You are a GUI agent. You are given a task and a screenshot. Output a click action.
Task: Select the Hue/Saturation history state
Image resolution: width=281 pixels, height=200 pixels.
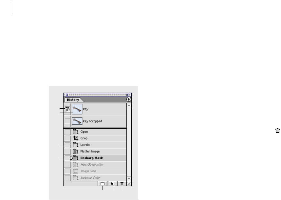click(x=99, y=165)
